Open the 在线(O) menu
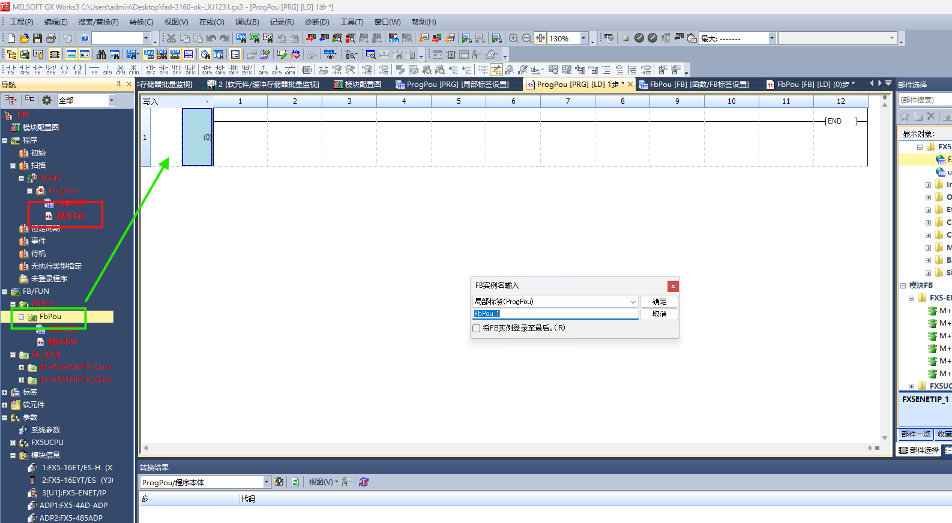The width and height of the screenshot is (952, 523). [x=212, y=22]
